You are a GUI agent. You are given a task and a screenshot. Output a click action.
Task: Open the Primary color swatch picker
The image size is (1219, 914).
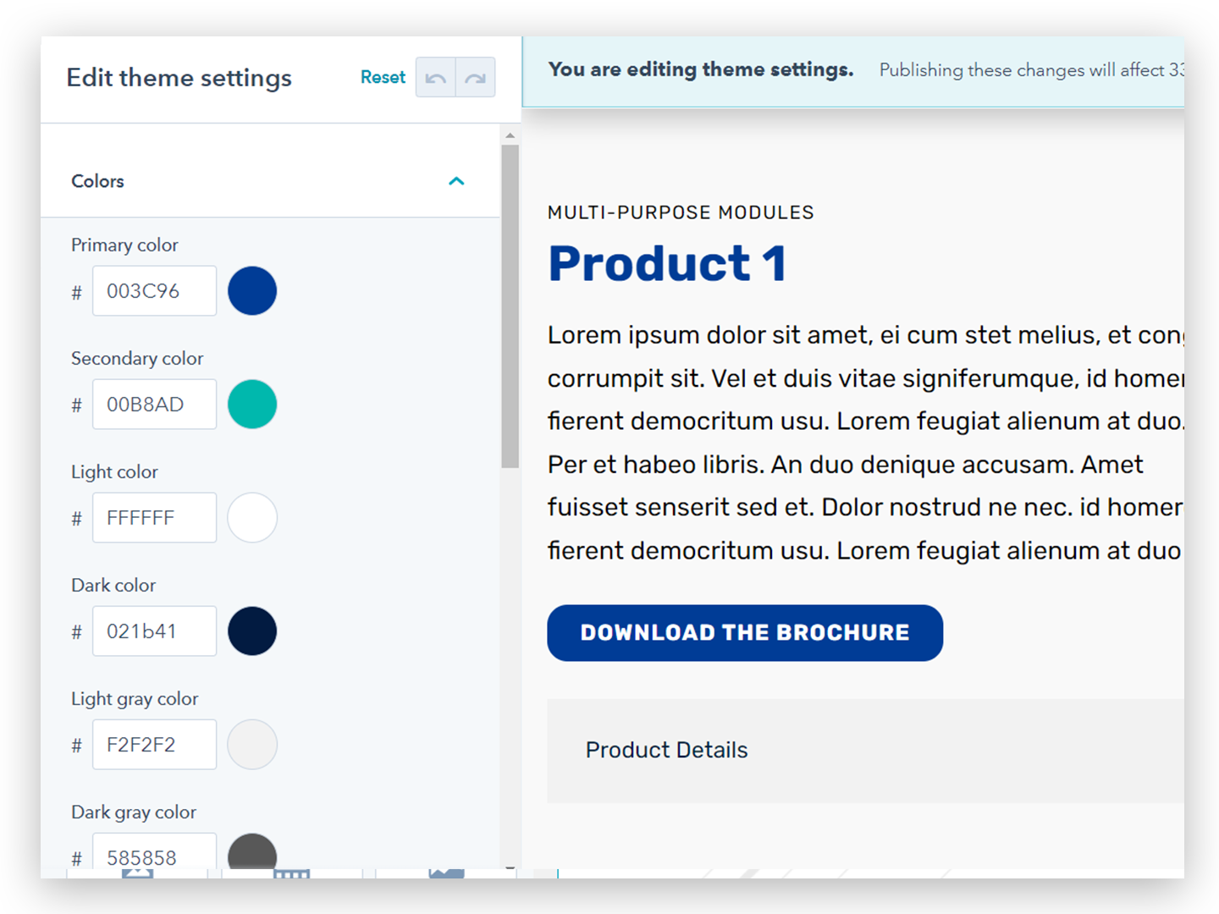[x=252, y=291]
